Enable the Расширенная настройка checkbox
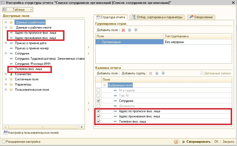The height and width of the screenshot is (146, 237). pyautogui.click(x=4, y=142)
